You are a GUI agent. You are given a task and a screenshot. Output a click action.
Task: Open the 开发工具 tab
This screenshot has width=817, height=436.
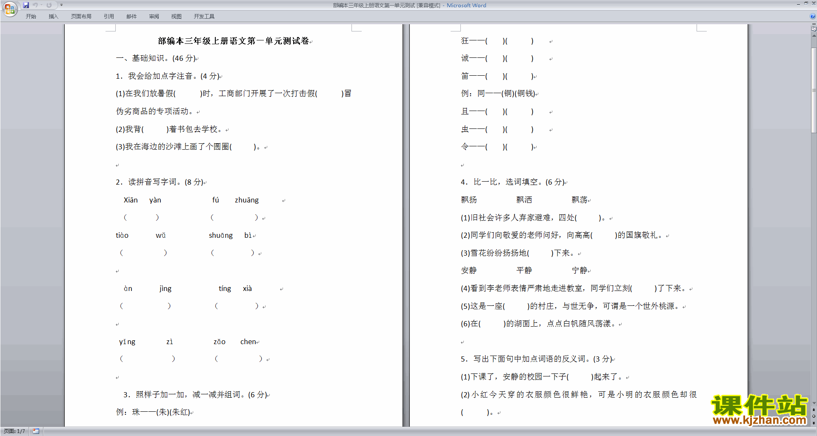click(x=204, y=17)
